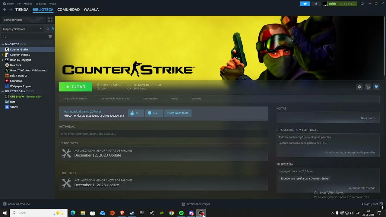Switch to Big Picture mode monitor icon
Screen dimensions: 386x217
click(x=362, y=4)
